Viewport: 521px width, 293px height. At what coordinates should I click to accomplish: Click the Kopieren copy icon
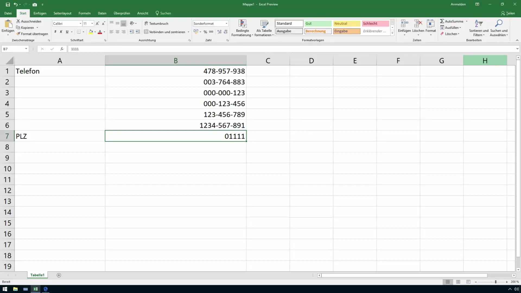tap(18, 27)
